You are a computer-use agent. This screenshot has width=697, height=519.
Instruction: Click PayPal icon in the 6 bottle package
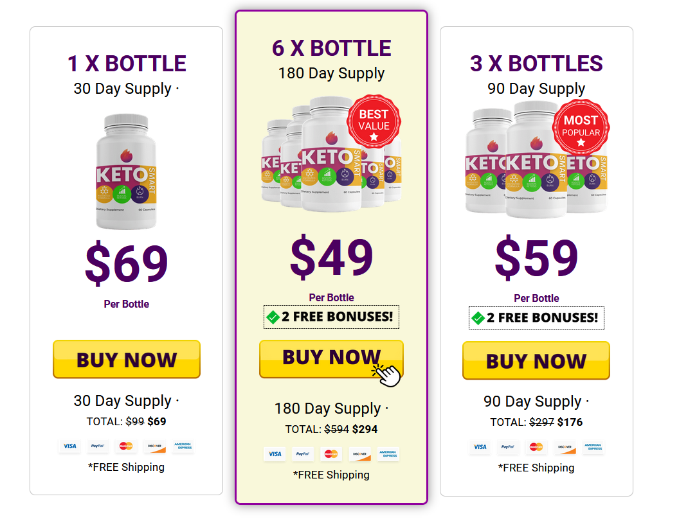pyautogui.click(x=303, y=454)
